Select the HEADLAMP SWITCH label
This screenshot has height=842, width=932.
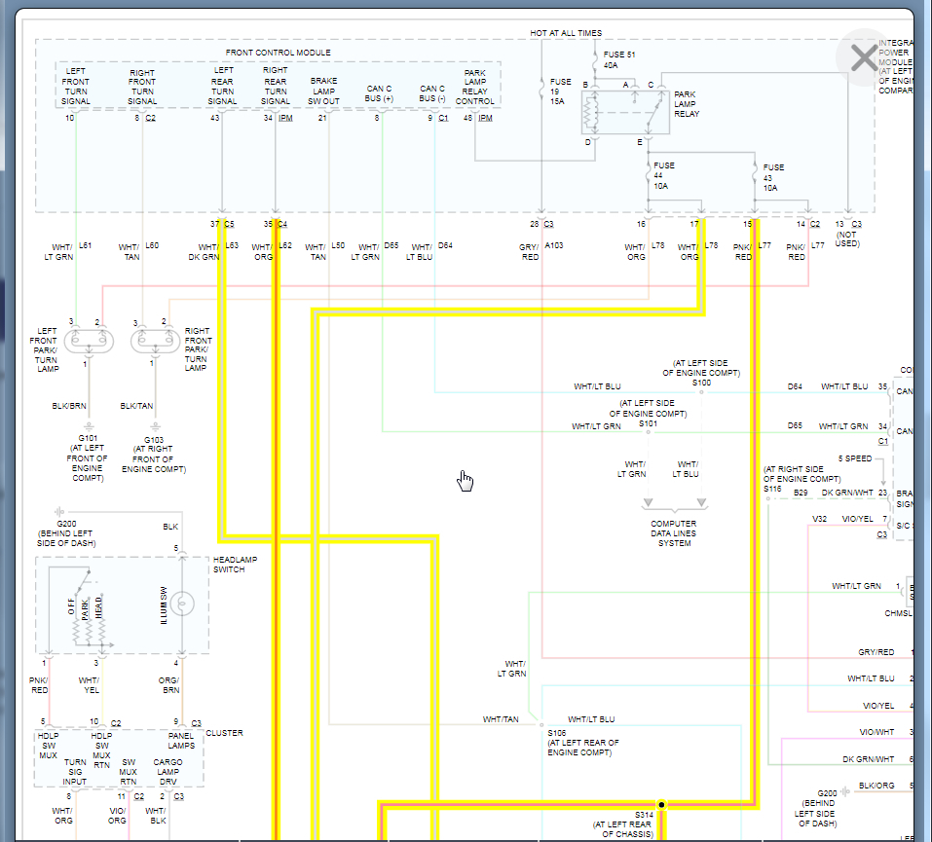[236, 565]
